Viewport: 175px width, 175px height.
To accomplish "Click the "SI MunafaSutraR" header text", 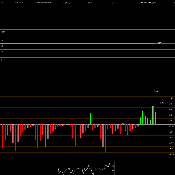I will point(43,3).
